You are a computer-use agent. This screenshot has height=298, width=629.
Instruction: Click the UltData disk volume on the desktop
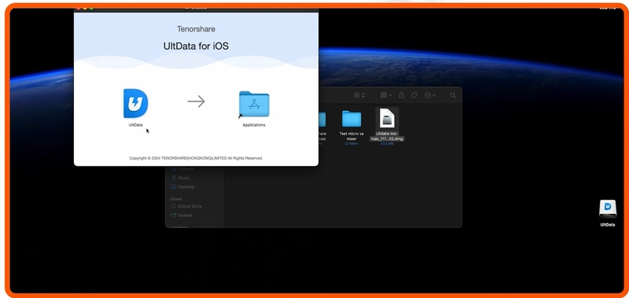(x=607, y=209)
